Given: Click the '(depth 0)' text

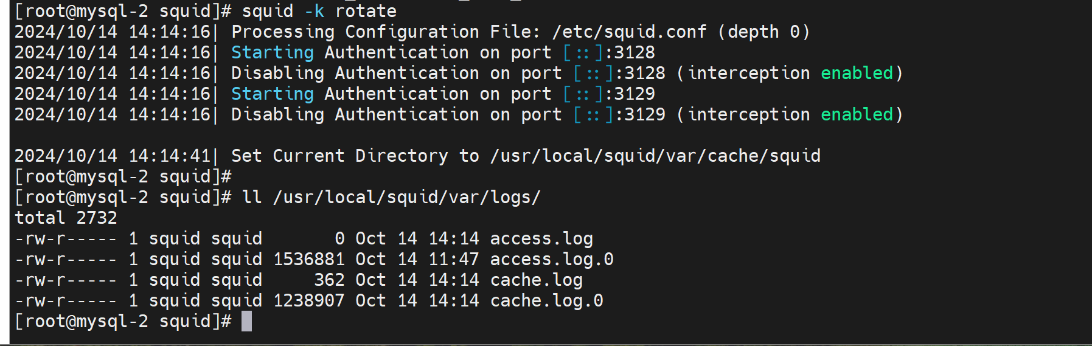Looking at the screenshot, I should click(x=763, y=32).
